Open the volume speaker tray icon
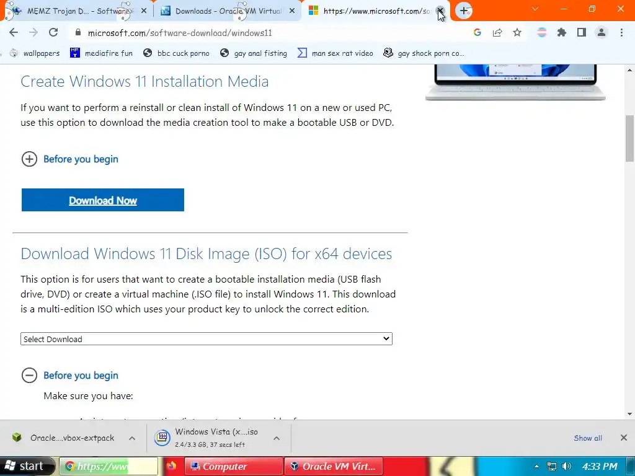635x476 pixels. tap(567, 466)
